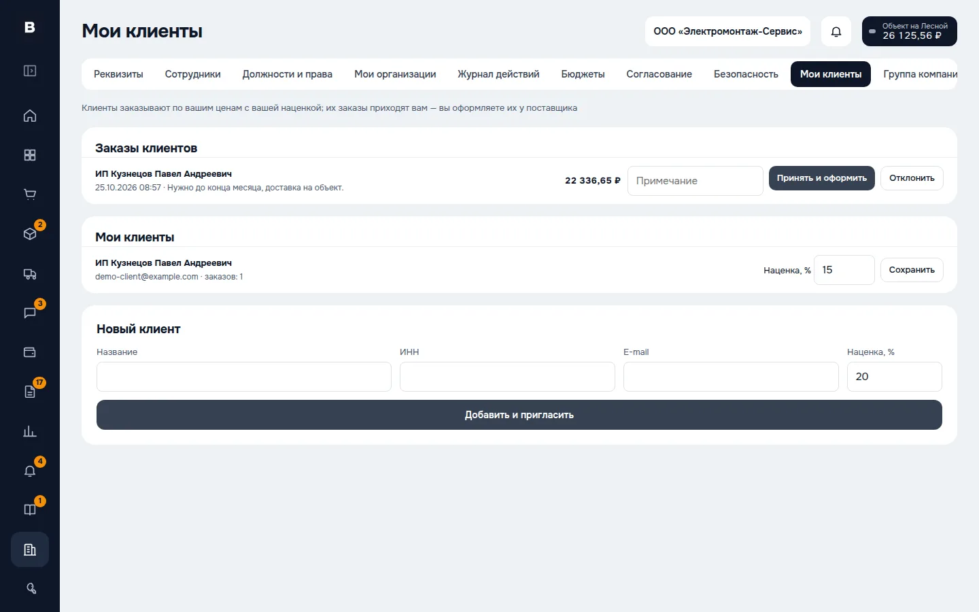The width and height of the screenshot is (979, 612).
Task: Open the Мои организации tab
Action: [x=395, y=74]
